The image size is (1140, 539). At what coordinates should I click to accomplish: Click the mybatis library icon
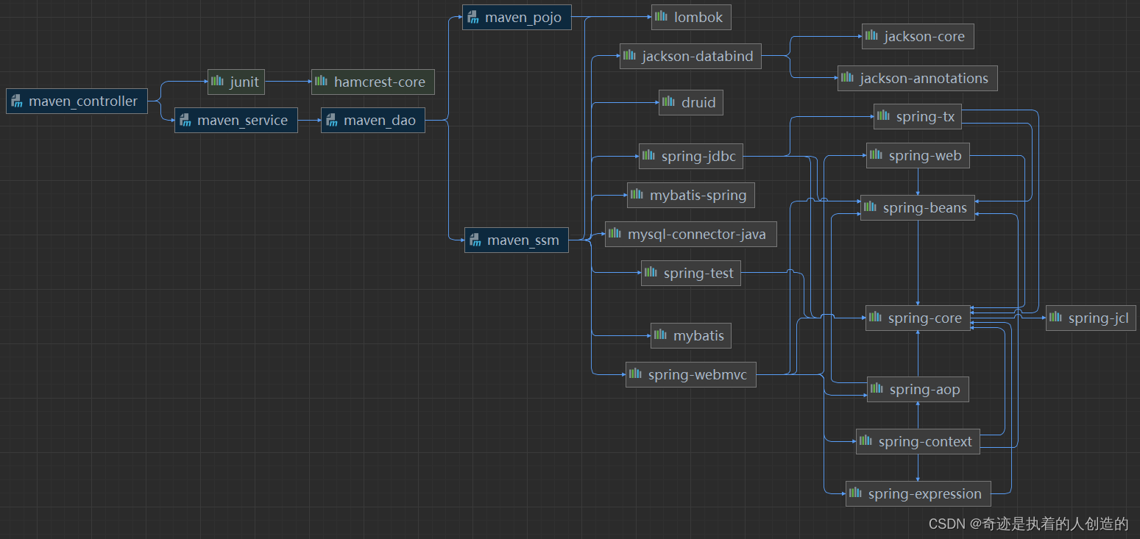point(660,335)
